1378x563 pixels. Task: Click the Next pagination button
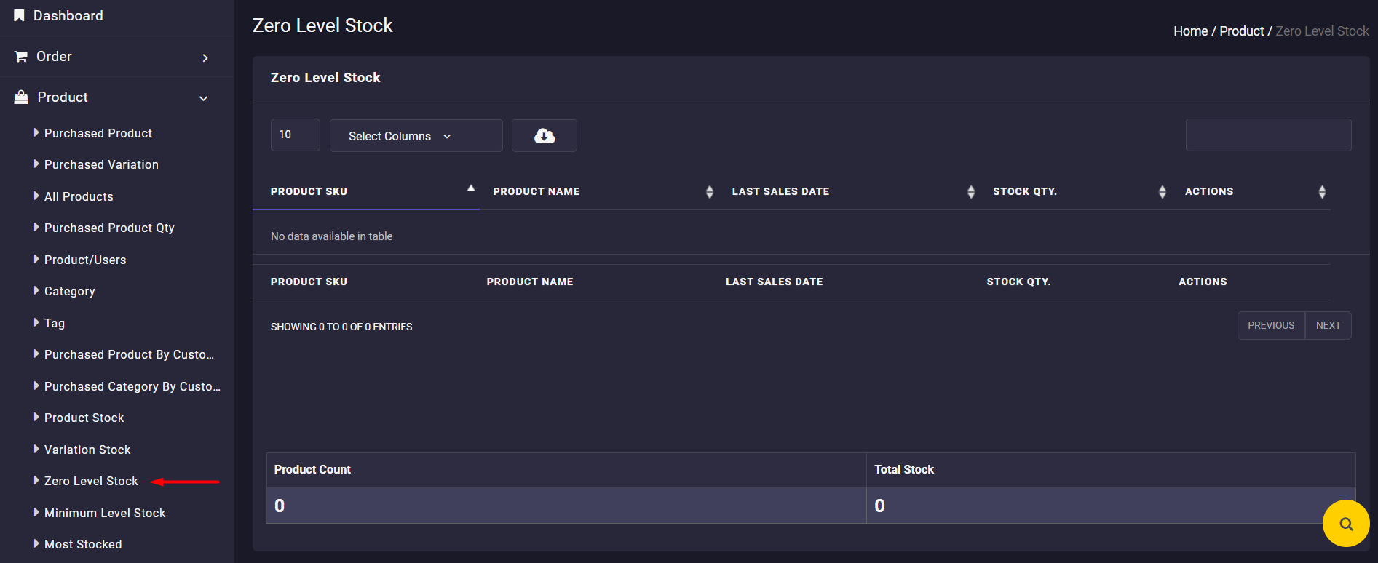pyautogui.click(x=1328, y=326)
